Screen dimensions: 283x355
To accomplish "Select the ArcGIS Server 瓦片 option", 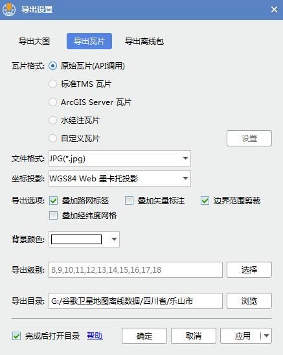I will point(52,102).
